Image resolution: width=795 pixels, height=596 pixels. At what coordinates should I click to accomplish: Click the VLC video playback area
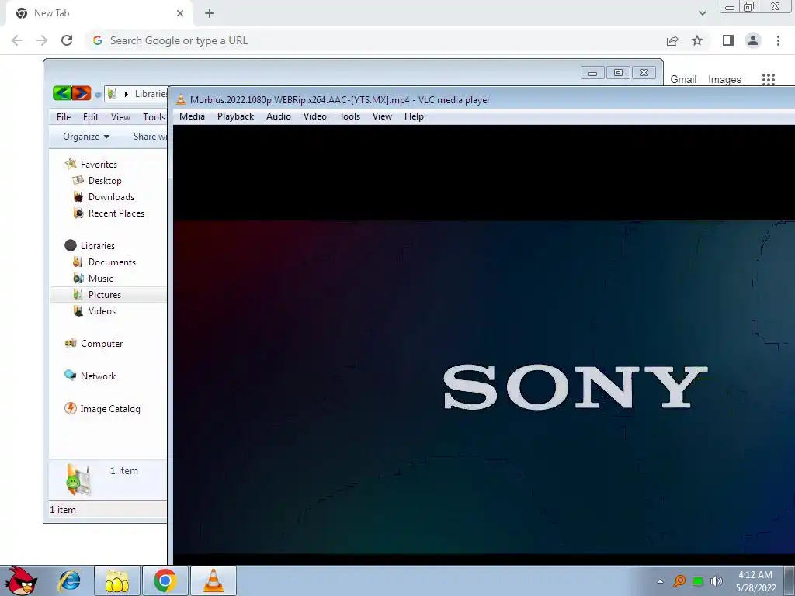point(484,345)
